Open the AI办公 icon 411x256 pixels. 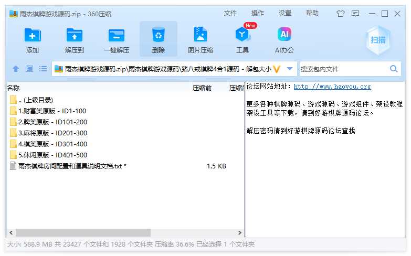tap(284, 34)
